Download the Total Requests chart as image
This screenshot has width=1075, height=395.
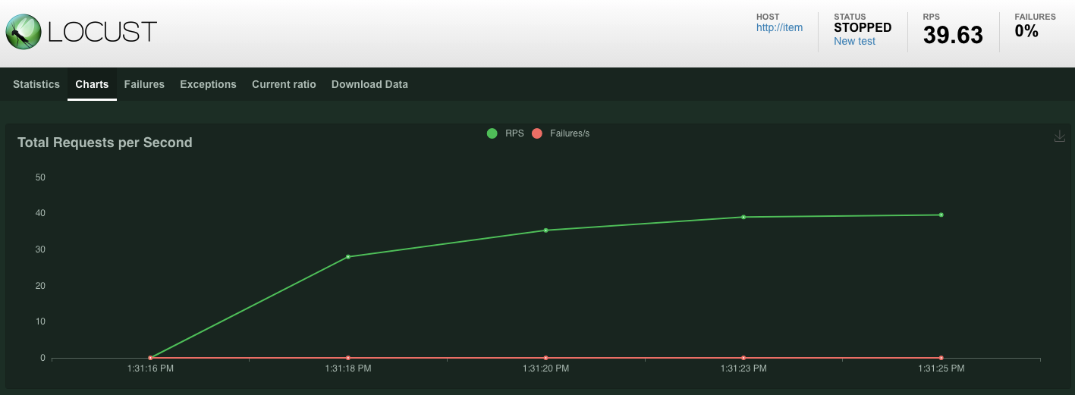coord(1060,136)
